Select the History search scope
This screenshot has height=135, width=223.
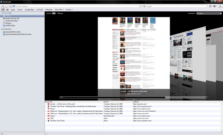60,13
